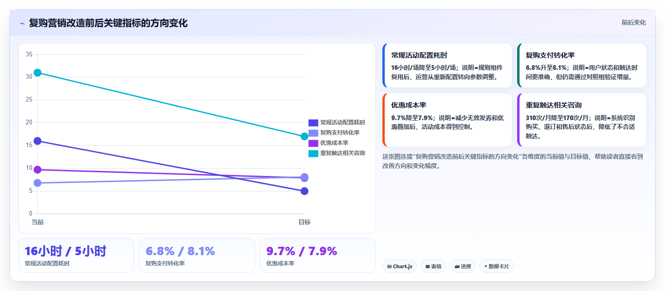Click the light-blue 目标 data point at 8.1
665x291 pixels.
click(x=305, y=177)
